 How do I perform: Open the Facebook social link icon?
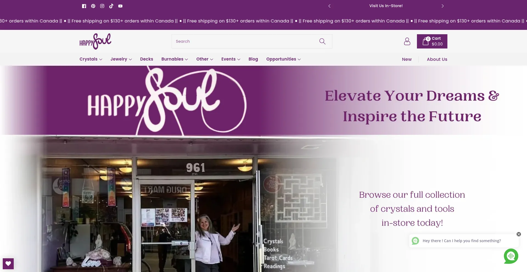pyautogui.click(x=84, y=6)
